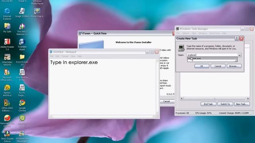
Task: Click New Task... in Task Manager
Action: tap(242, 104)
